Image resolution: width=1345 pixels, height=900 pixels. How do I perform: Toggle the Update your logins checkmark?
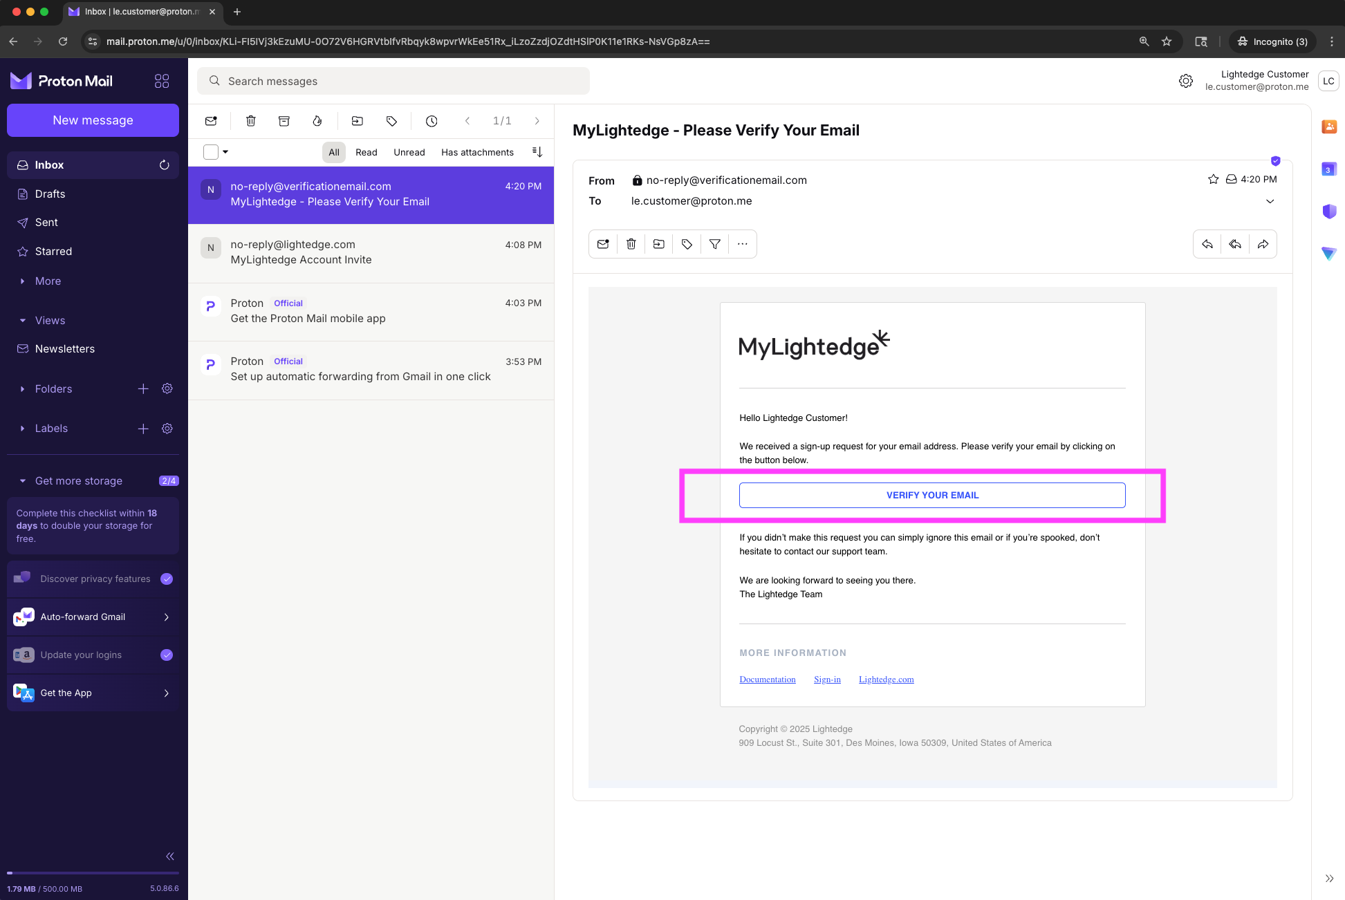pyautogui.click(x=167, y=655)
